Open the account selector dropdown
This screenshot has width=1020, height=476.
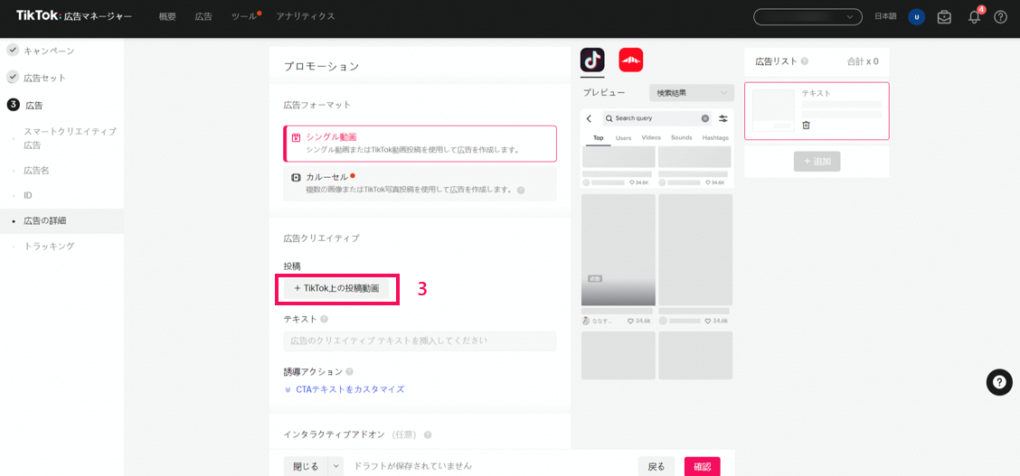[807, 17]
